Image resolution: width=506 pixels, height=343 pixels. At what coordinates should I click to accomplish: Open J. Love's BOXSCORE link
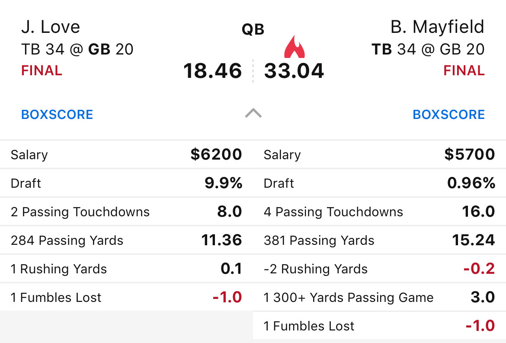57,115
